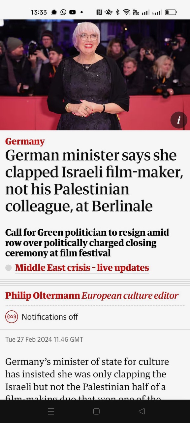The image size is (190, 423).
Task: Tap the NFC status icon
Action: [99, 12]
